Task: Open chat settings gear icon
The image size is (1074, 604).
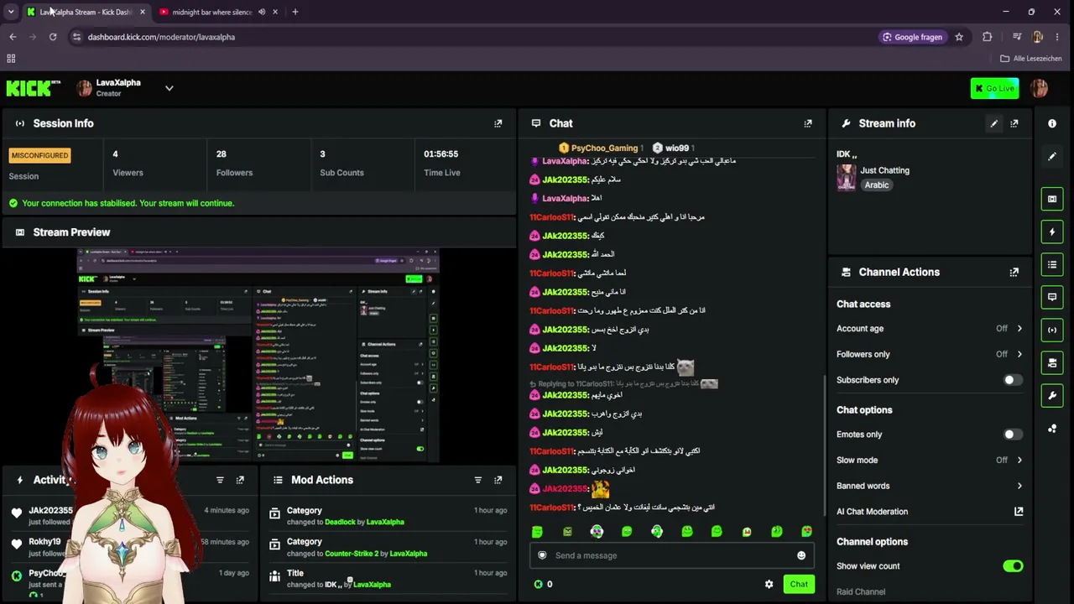Action: 769,584
